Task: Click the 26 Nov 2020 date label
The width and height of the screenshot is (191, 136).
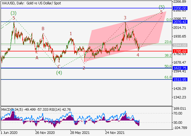Action: 45,133
